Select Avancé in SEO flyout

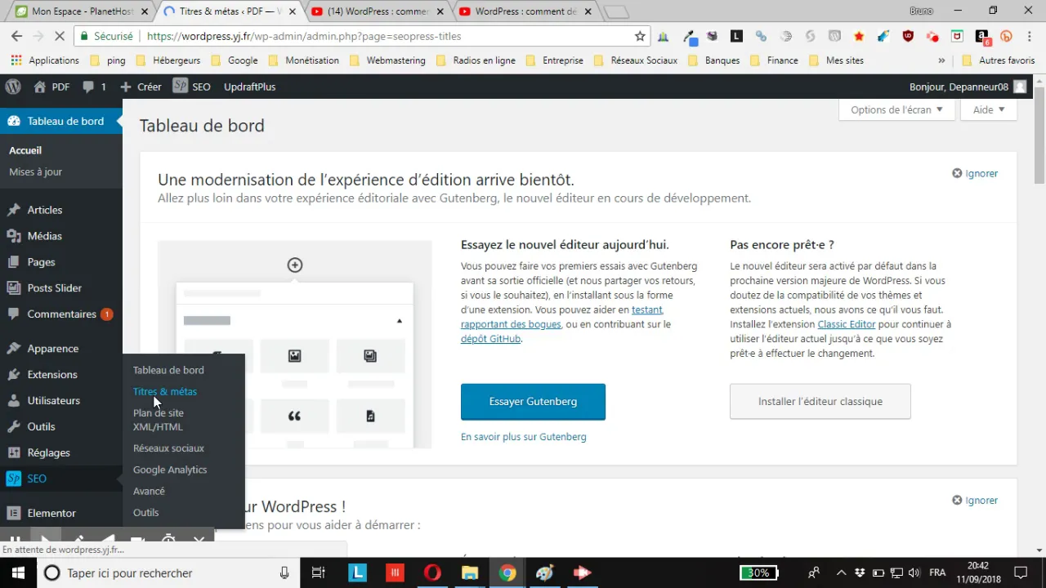(x=149, y=491)
